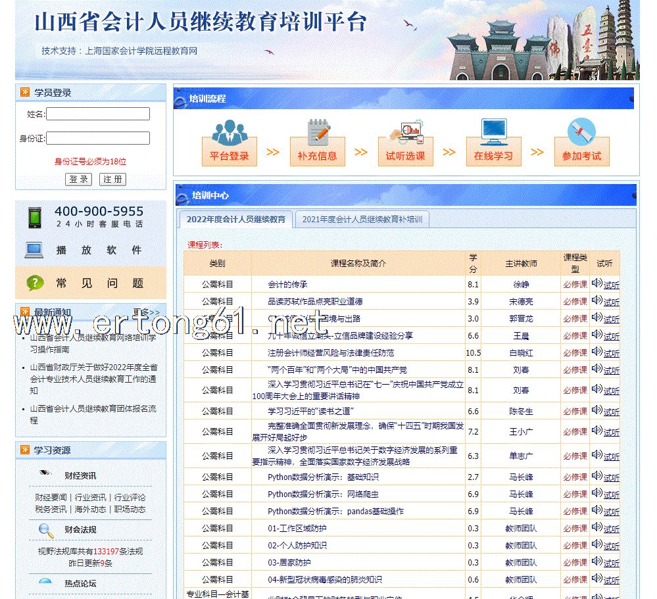657x599 pixels.
Task: Open the 职场动态 link
Action: (130, 509)
